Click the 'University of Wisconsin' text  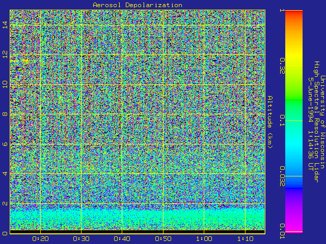tap(322, 122)
